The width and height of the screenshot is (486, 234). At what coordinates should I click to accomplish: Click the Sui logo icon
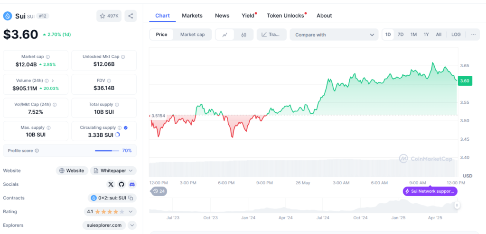point(8,16)
